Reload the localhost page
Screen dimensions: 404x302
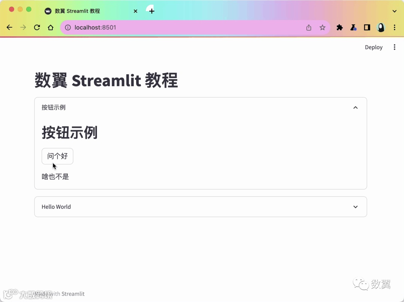[x=37, y=28]
